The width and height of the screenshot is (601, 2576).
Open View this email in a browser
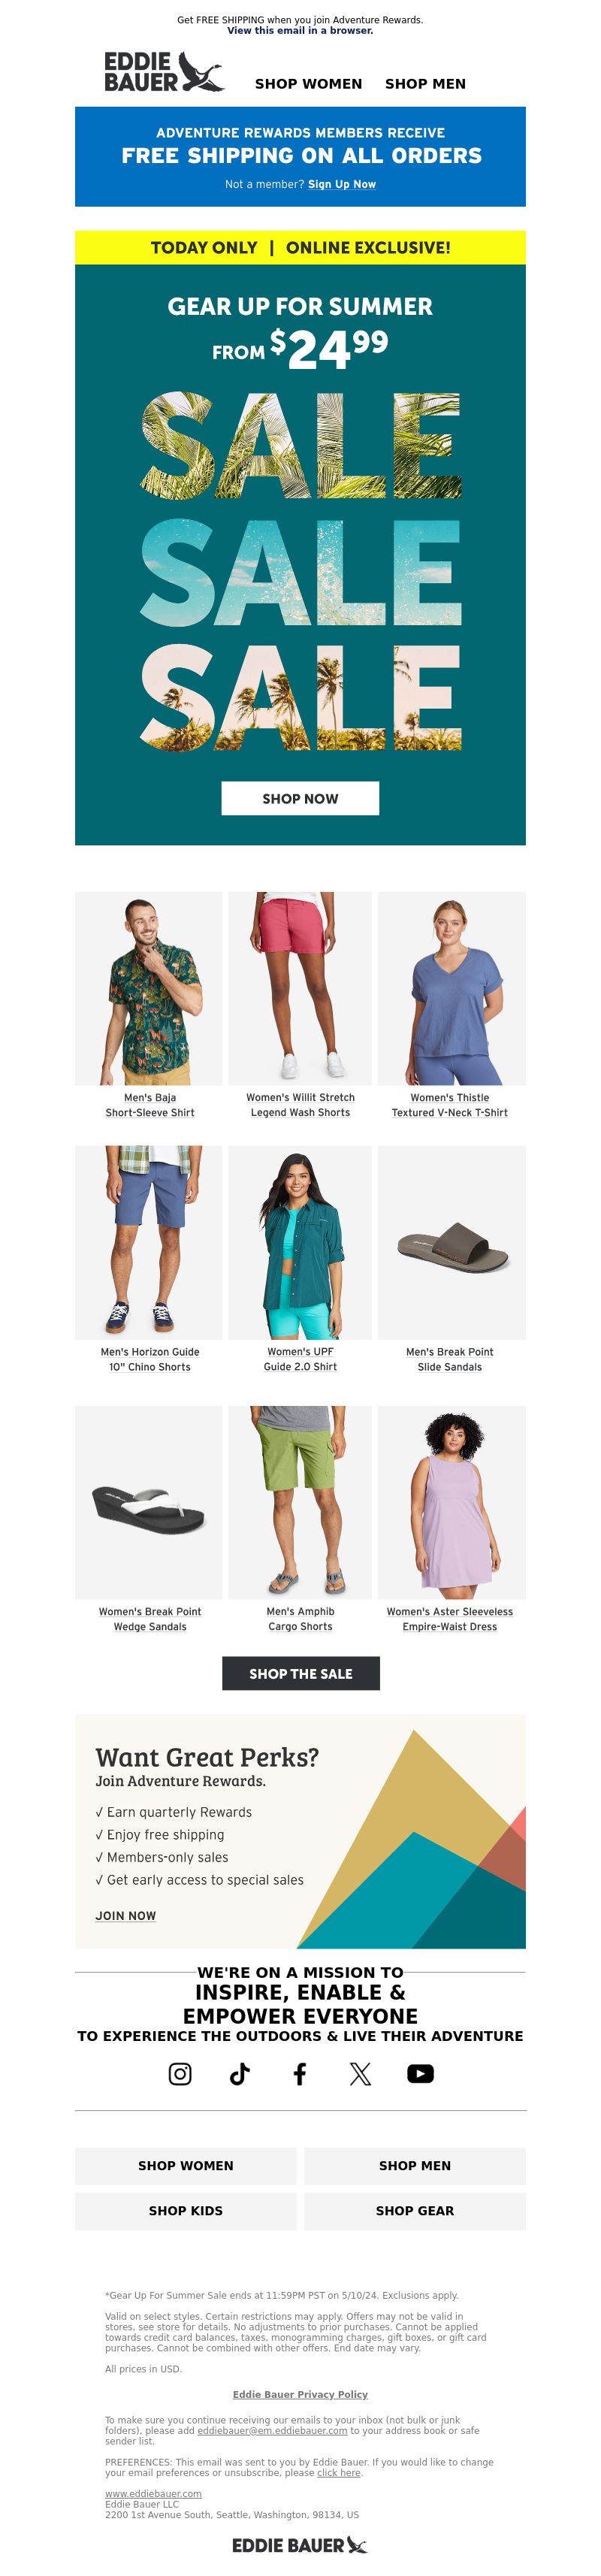coord(300,31)
